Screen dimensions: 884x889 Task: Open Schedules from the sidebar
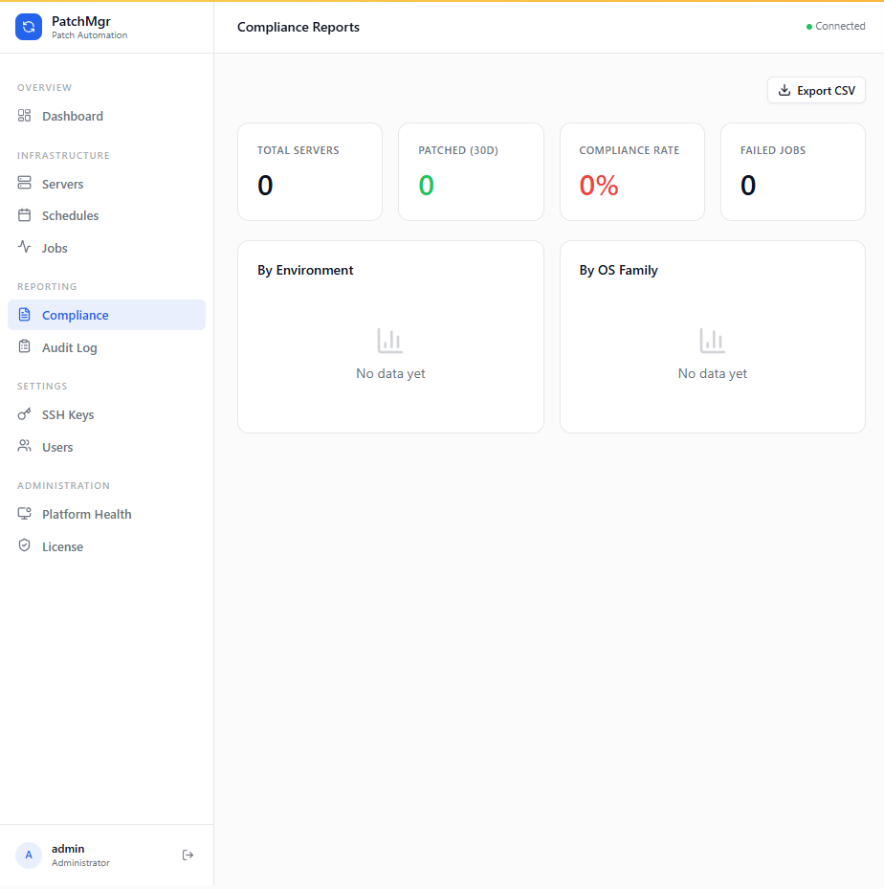(x=106, y=215)
